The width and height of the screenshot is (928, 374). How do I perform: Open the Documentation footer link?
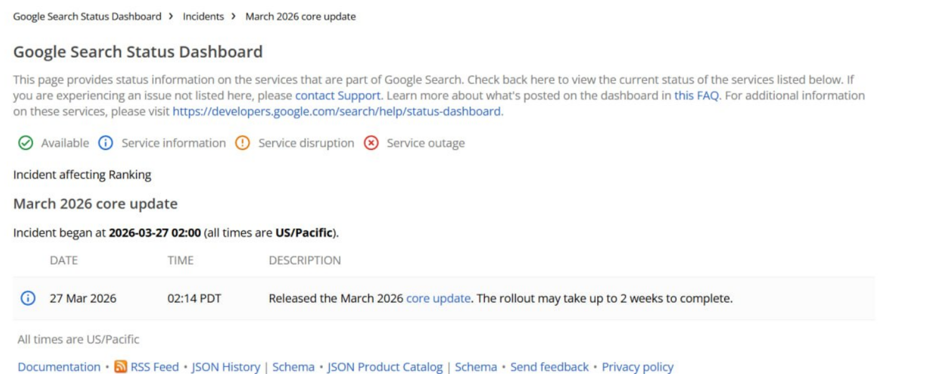tap(59, 367)
